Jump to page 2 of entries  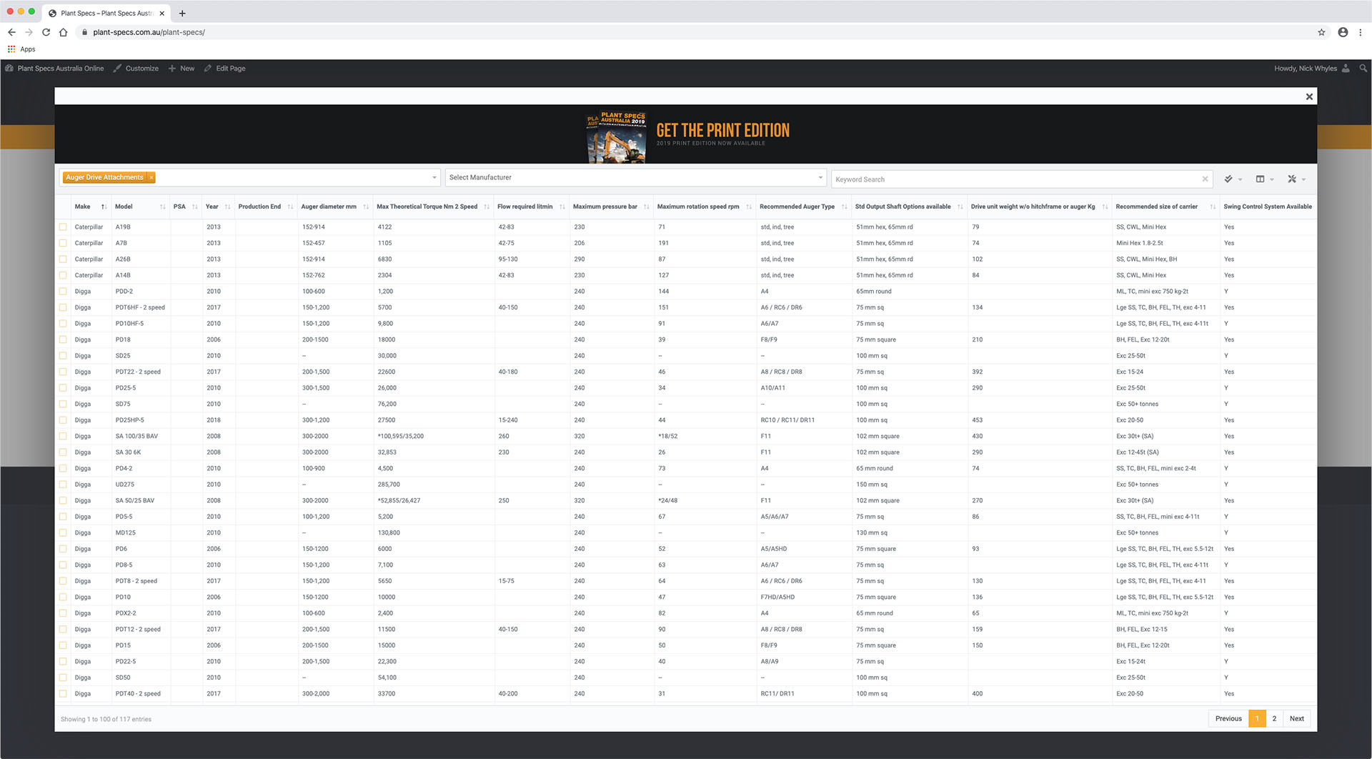1274,718
